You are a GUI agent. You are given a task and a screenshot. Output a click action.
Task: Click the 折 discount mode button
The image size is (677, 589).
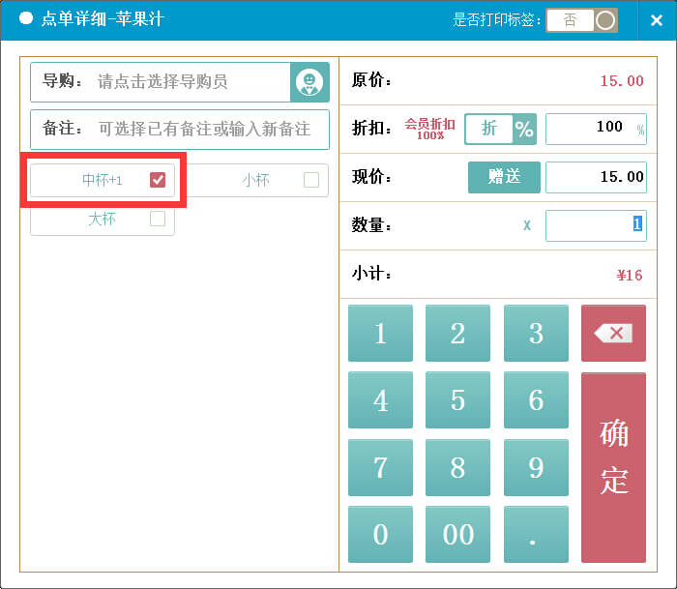pyautogui.click(x=489, y=129)
